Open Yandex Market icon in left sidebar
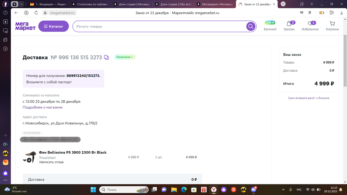This screenshot has height=195, width=347. tap(5, 153)
